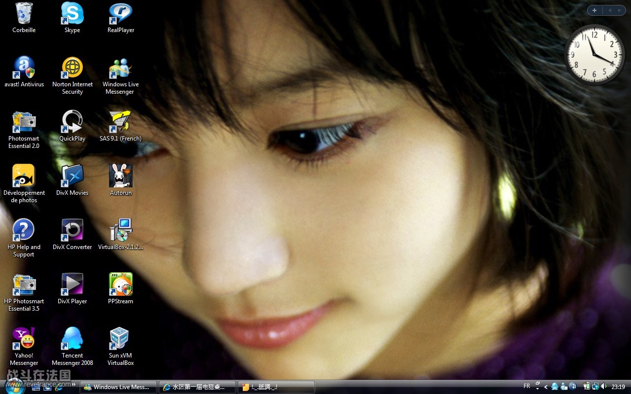This screenshot has width=631, height=394.
Task: Click the DivX Player shortcut
Action: pos(73,289)
